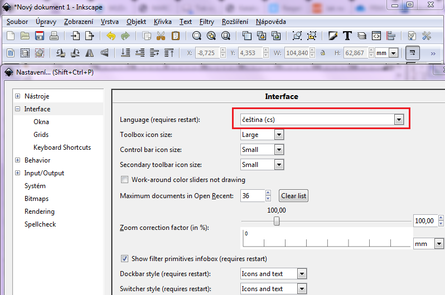Image resolution: width=445 pixels, height=295 pixels.
Task: Uncheck Show filter primitives infobox
Action: 124,259
